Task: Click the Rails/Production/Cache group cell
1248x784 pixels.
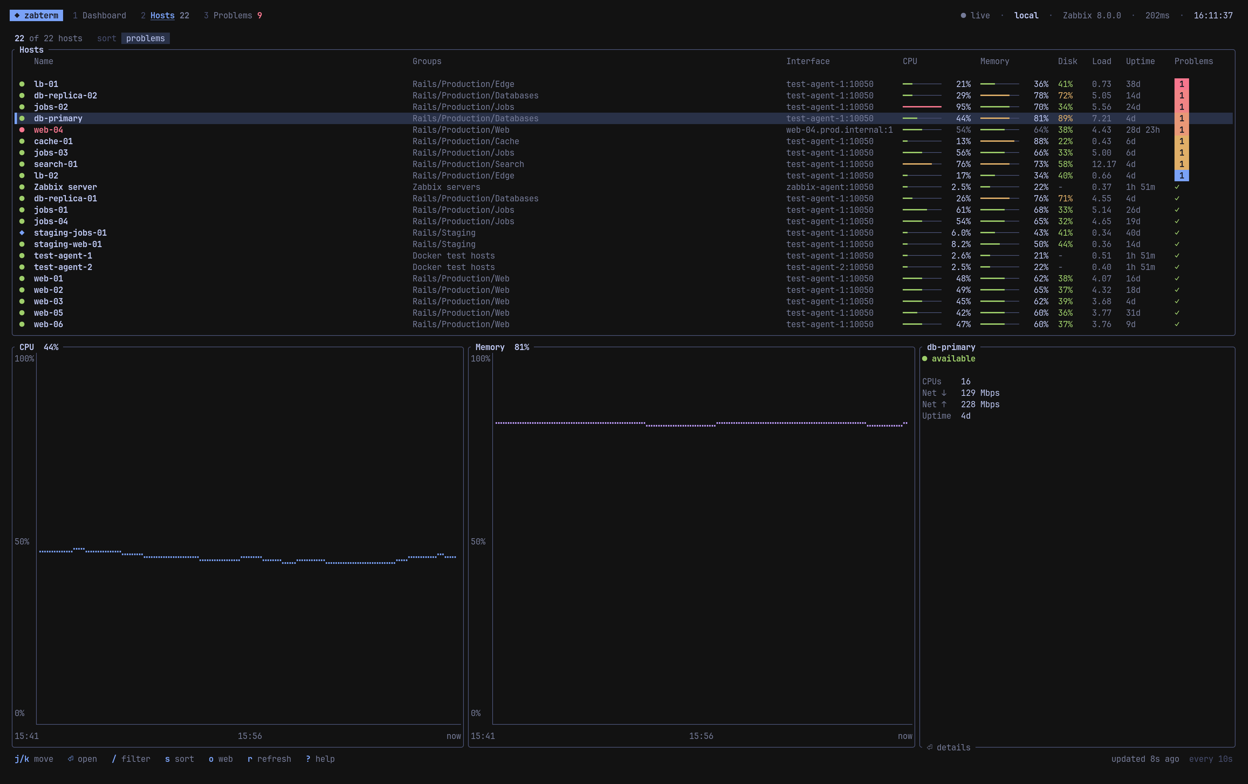Action: click(466, 141)
